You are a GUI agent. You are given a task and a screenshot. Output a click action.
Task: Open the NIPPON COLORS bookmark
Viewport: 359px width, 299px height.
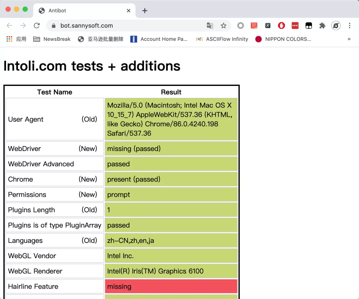[x=283, y=39]
